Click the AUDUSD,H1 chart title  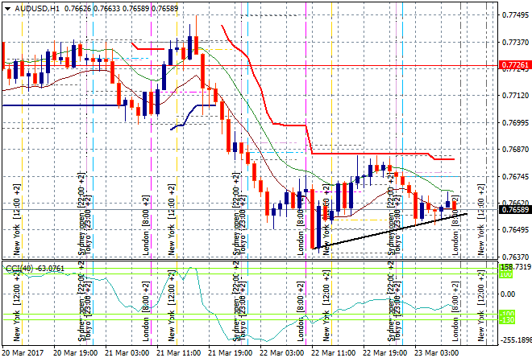coord(31,7)
